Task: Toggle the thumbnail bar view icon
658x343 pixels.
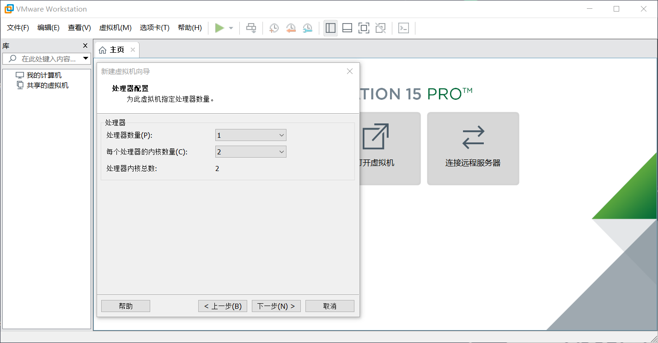Action: [x=347, y=28]
